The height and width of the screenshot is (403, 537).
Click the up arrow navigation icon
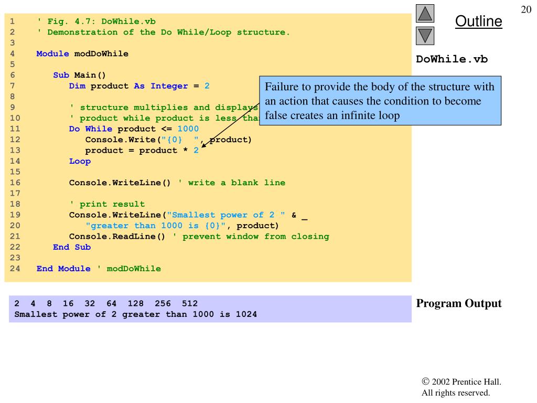pos(425,13)
